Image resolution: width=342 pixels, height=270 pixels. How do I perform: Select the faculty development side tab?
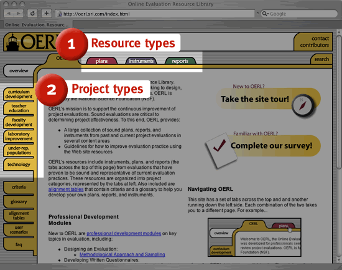[19, 122]
